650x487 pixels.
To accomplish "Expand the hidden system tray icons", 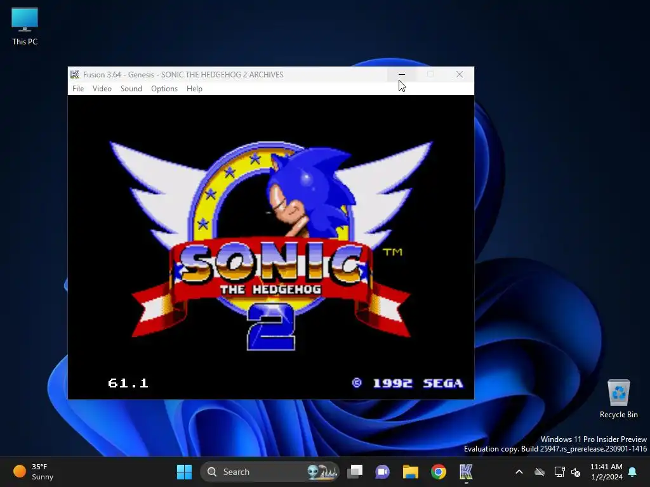I will click(519, 472).
